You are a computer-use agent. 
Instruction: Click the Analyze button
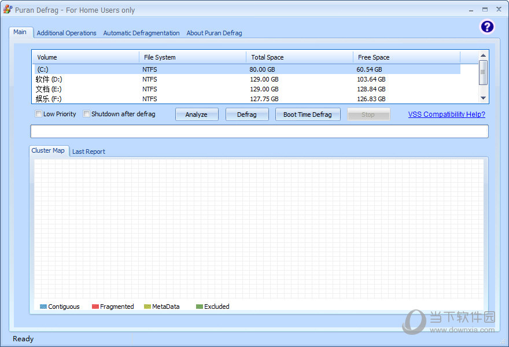click(x=197, y=115)
